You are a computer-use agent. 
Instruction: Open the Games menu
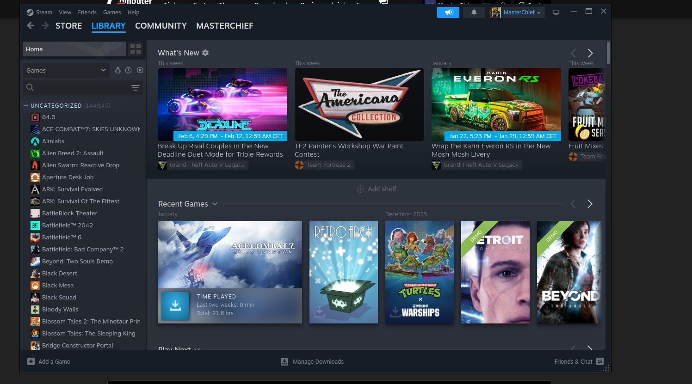tap(112, 12)
